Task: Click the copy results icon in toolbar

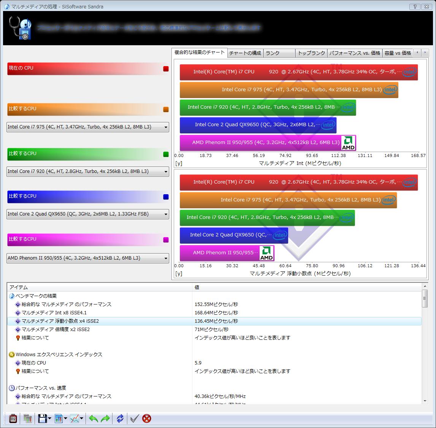Action: click(27, 418)
